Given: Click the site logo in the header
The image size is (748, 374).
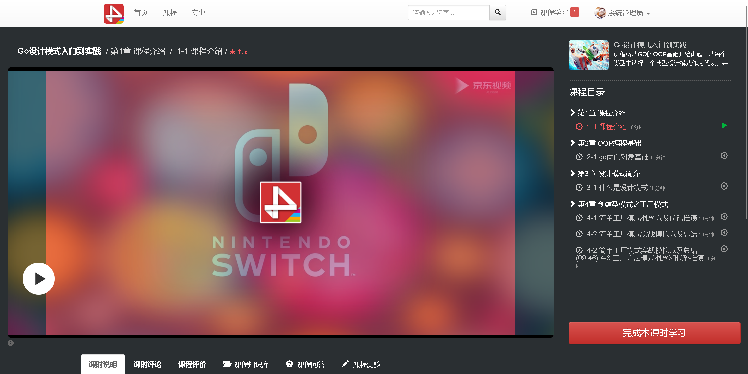Looking at the screenshot, I should 114,13.
